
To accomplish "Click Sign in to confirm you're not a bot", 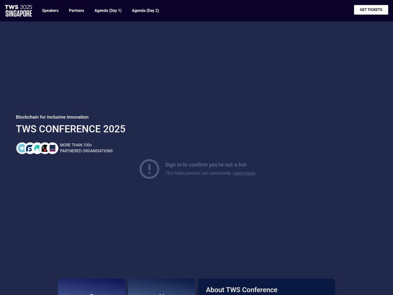I will [x=206, y=164].
